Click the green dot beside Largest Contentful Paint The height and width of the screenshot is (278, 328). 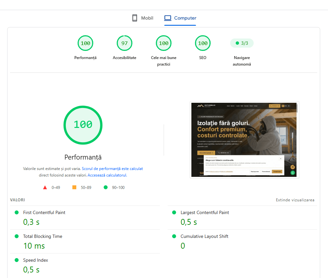pyautogui.click(x=174, y=212)
